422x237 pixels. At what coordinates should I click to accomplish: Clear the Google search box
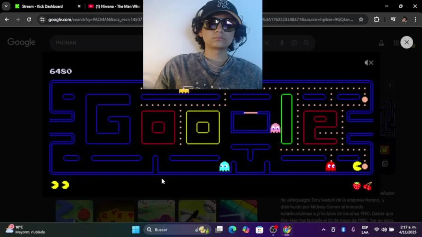click(267, 43)
